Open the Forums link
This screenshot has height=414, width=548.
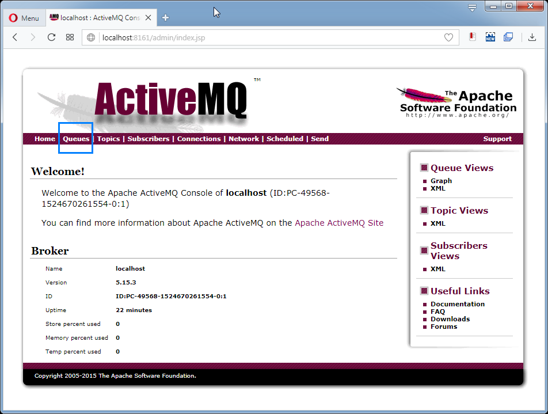tap(444, 326)
